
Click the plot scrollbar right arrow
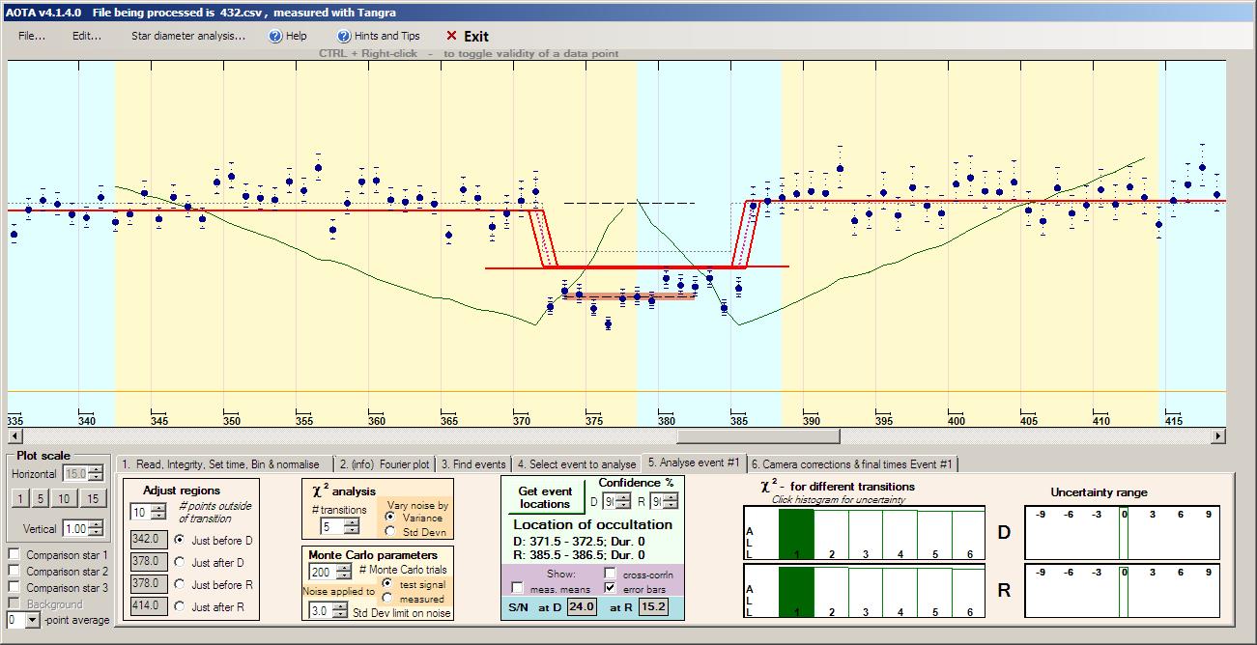(1218, 436)
